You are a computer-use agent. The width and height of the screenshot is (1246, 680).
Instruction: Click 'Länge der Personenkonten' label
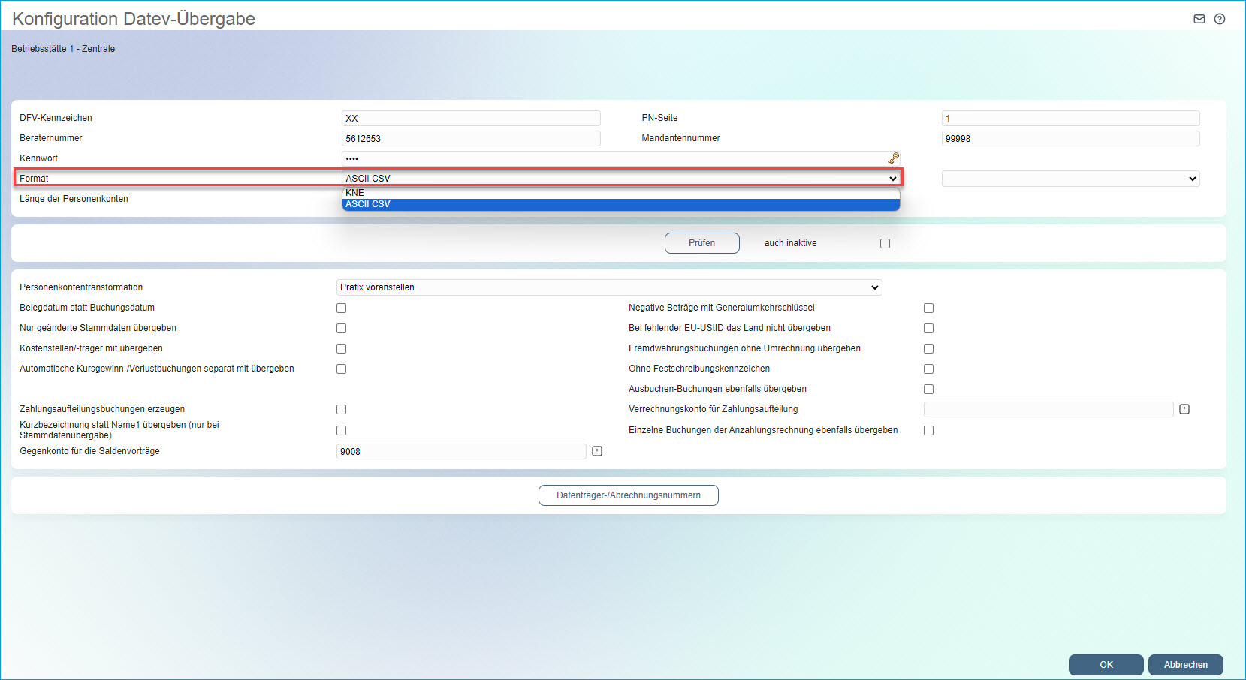(74, 199)
